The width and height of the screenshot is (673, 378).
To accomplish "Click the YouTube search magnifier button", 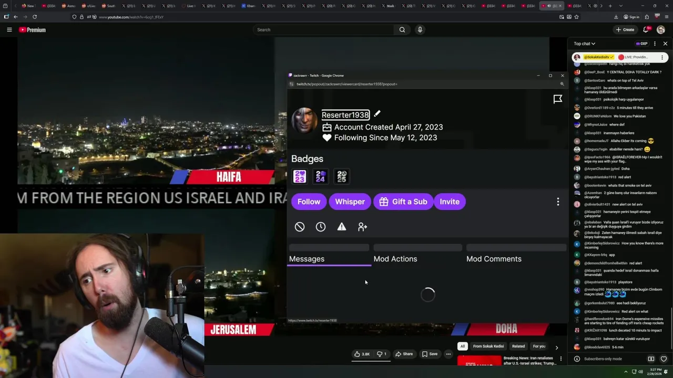I will [402, 30].
